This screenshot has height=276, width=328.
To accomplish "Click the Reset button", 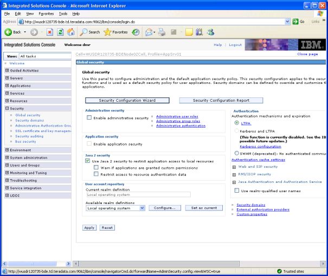I will 107,227.
